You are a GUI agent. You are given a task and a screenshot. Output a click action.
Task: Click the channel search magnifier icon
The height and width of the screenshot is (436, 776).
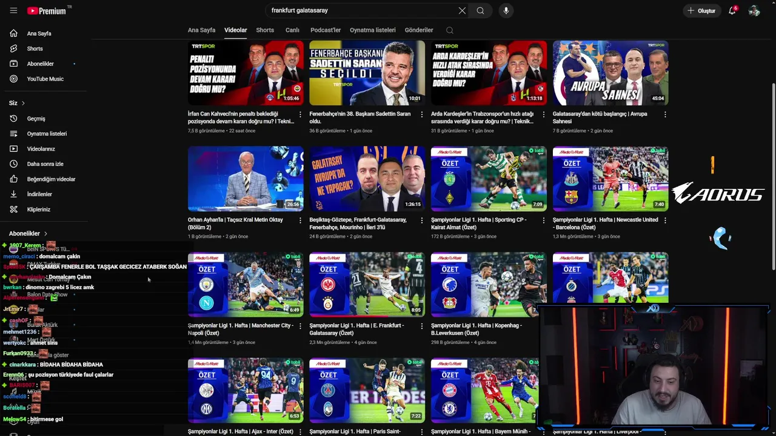click(449, 30)
